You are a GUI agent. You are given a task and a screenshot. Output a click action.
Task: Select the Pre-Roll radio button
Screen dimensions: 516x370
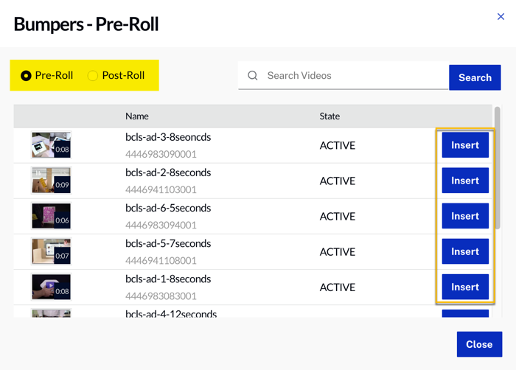26,76
